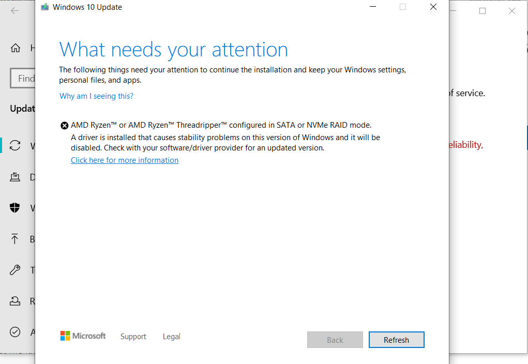Viewport: 528px width, 364px height.
Task: Click the Find a setting search box
Action: tap(23, 78)
